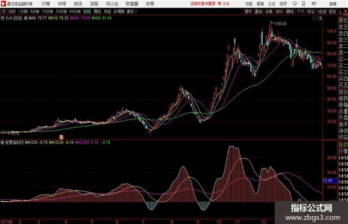This screenshot has height=224, width=348.
Task: Click the 标记 mark button
Action: pos(311,11)
